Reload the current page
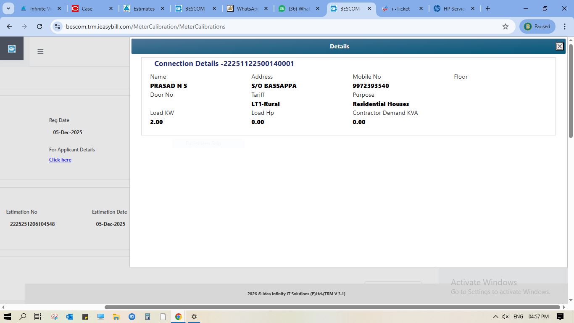The height and width of the screenshot is (323, 574). pyautogui.click(x=39, y=26)
